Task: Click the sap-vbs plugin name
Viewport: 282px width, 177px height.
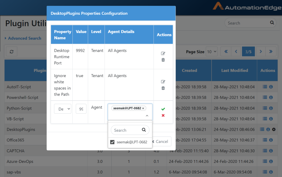Action: (14, 172)
